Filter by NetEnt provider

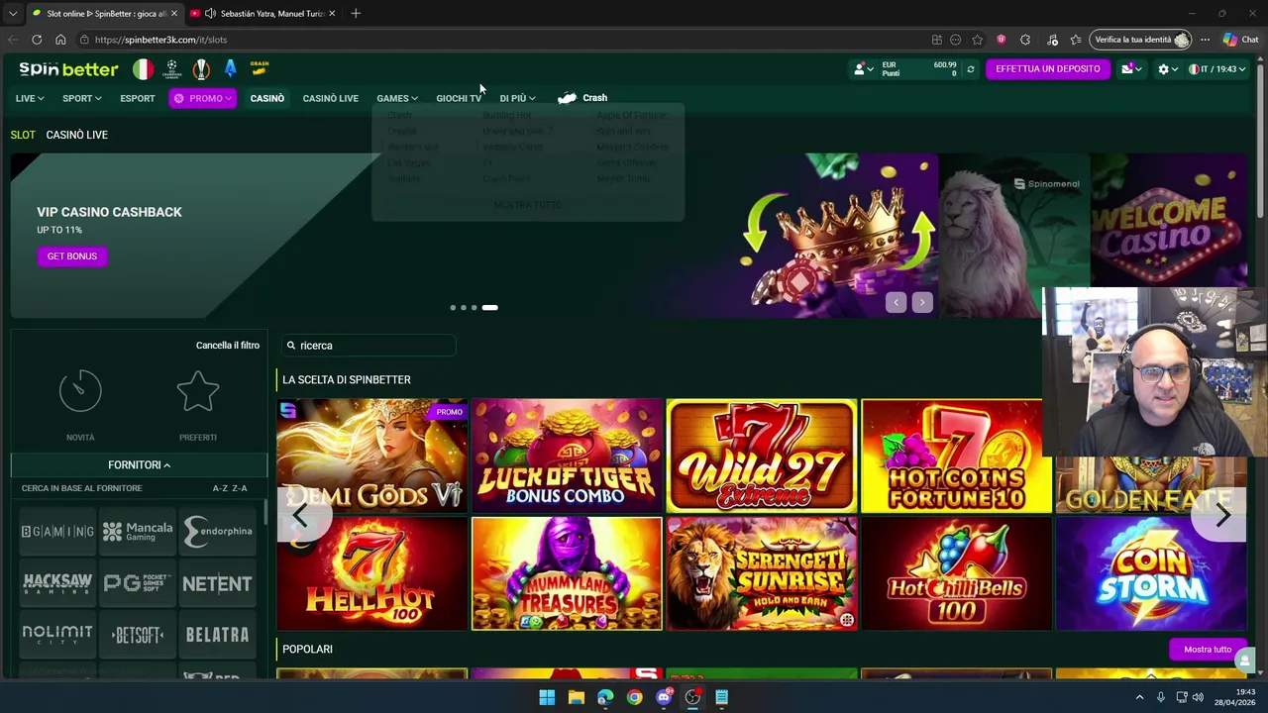[x=218, y=583]
